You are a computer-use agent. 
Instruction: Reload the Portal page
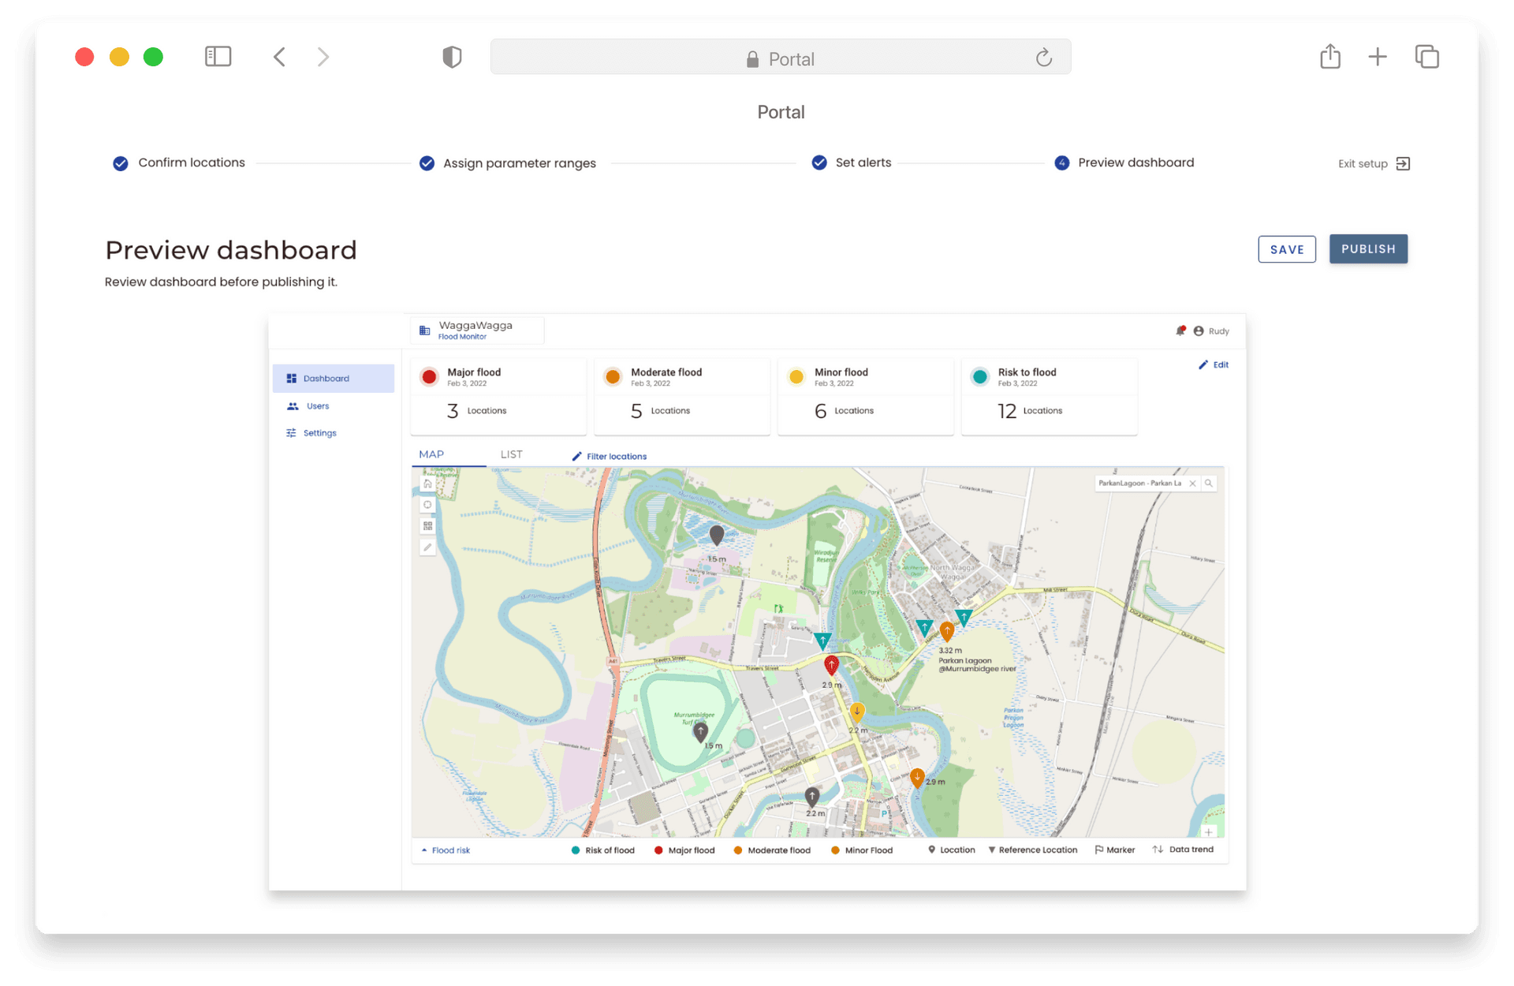click(x=1044, y=58)
